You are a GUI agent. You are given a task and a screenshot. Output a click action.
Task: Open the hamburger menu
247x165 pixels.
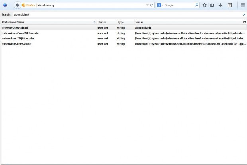point(243,5)
